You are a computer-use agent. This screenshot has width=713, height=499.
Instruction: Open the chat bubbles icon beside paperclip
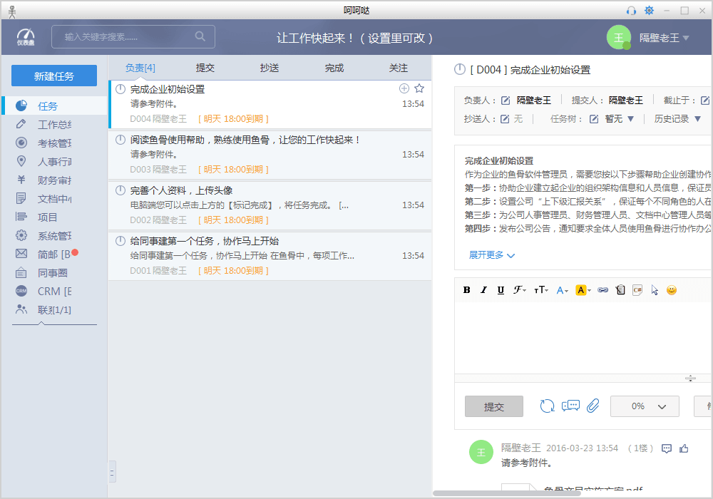pyautogui.click(x=570, y=406)
